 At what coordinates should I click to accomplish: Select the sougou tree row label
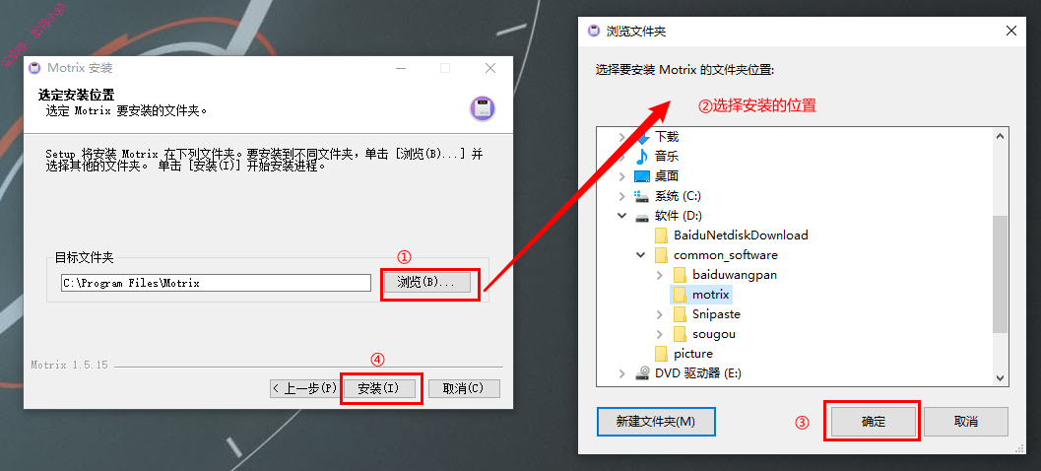pos(714,334)
